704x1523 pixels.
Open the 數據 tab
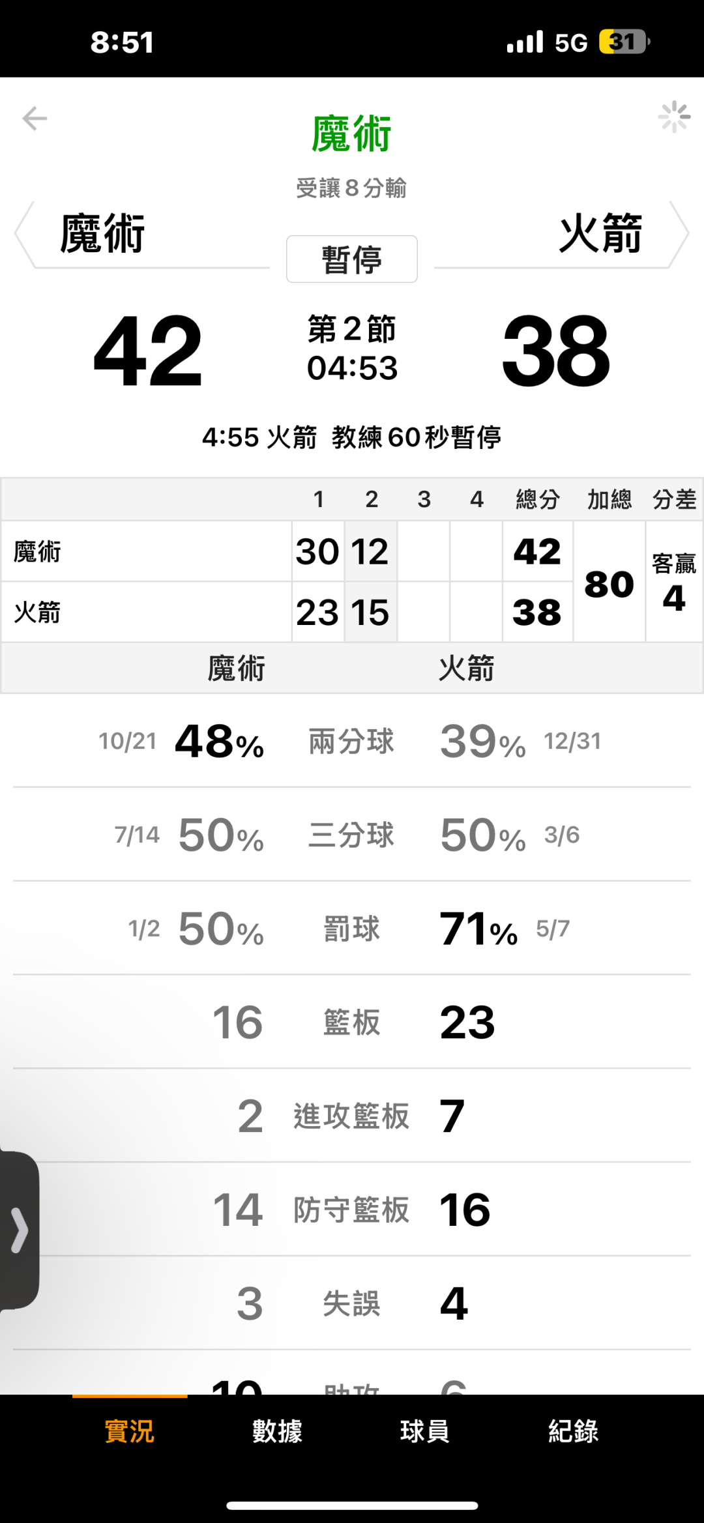tap(278, 1431)
